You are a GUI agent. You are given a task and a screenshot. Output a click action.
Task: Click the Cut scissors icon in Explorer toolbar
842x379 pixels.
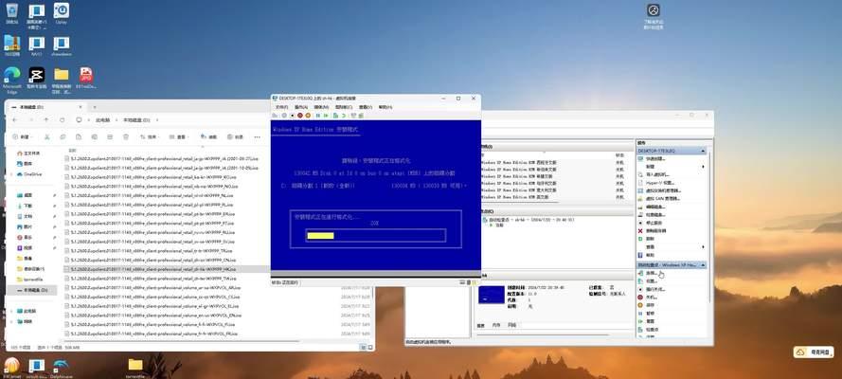tap(46, 136)
